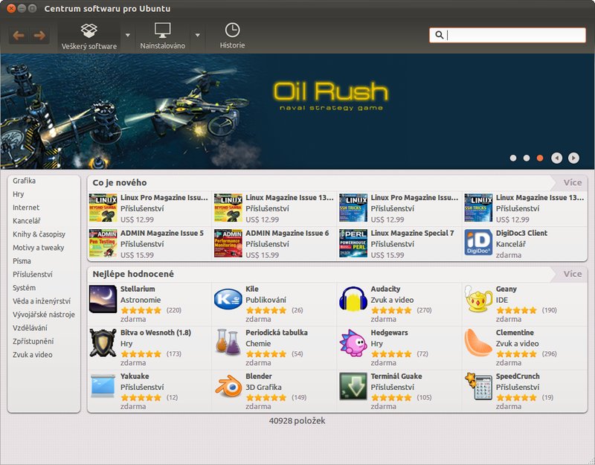Screen dimensions: 595x465
Task: Select the second banner page dot
Action: coord(527,158)
